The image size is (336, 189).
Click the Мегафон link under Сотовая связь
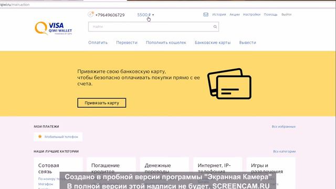coord(46,184)
